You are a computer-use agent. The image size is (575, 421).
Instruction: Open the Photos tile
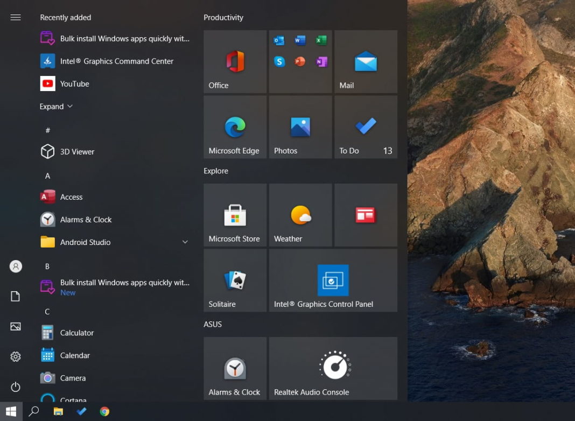click(300, 127)
